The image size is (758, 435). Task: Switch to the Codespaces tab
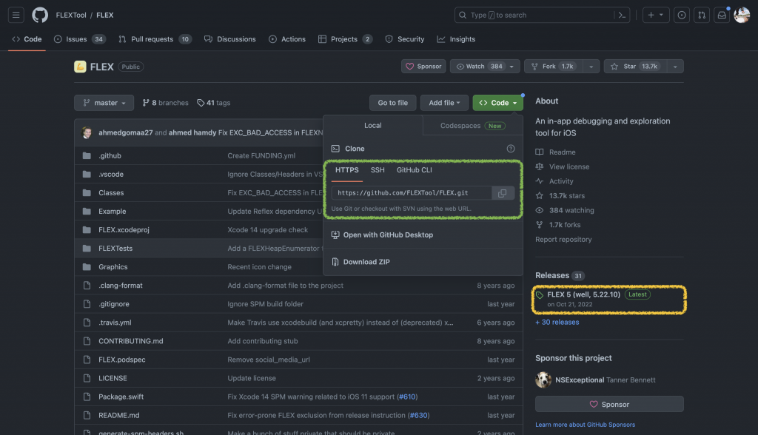point(473,126)
